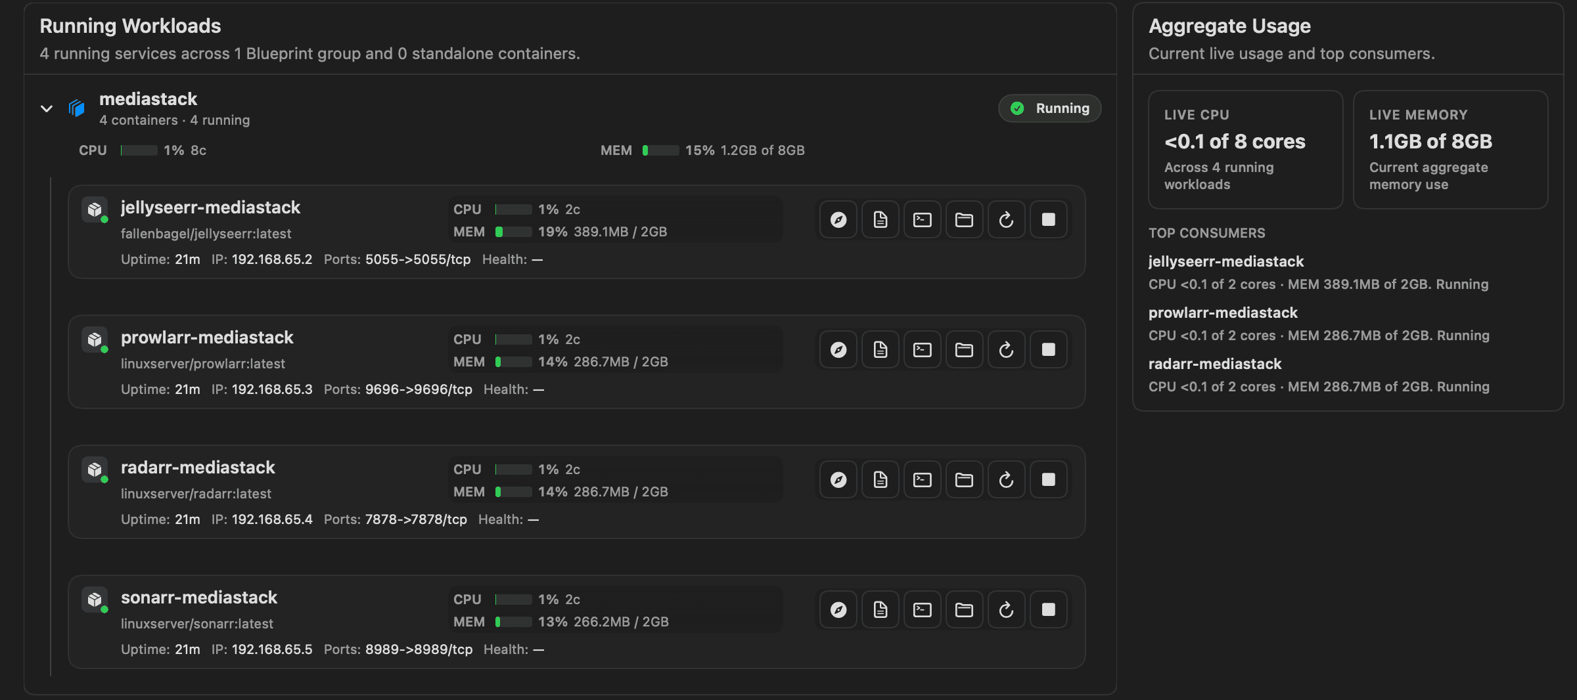Select the sonarr-mediastack container name

tap(199, 598)
